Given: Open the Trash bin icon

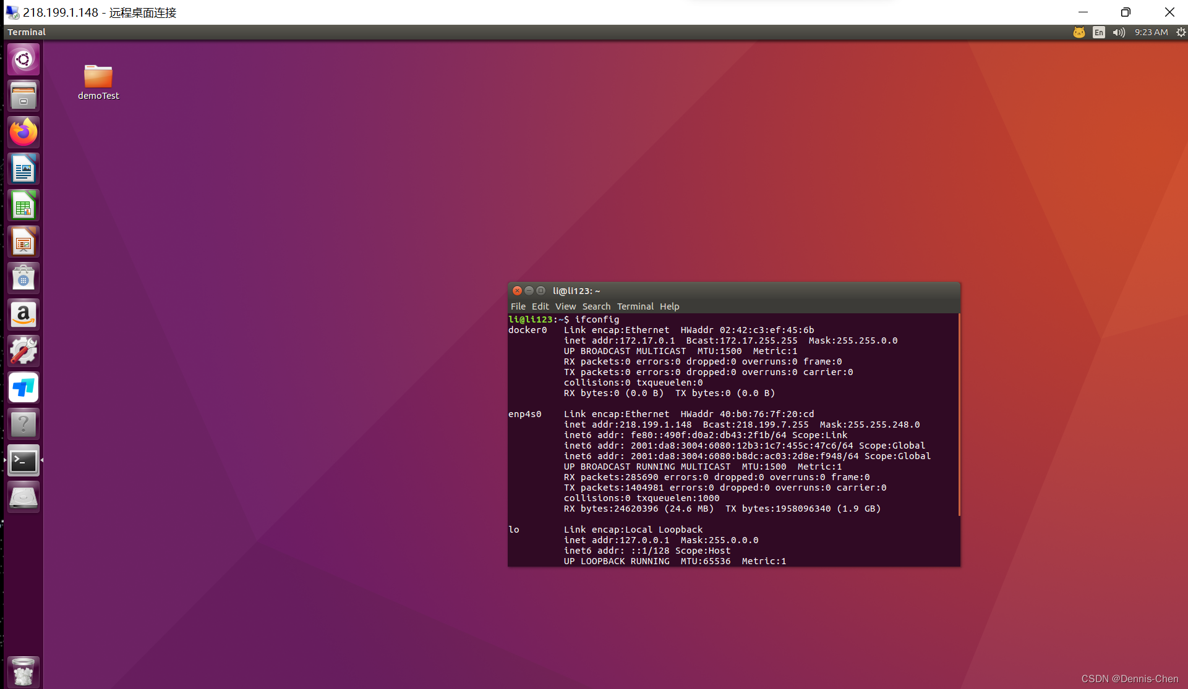Looking at the screenshot, I should tap(24, 672).
